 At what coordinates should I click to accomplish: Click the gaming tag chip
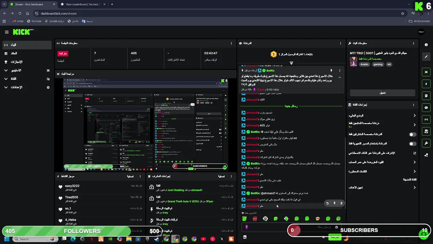pyautogui.click(x=378, y=64)
